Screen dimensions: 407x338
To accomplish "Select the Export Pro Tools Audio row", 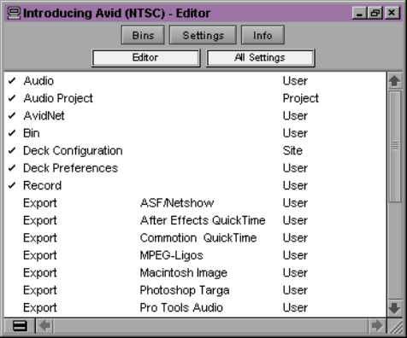I will tap(195, 307).
